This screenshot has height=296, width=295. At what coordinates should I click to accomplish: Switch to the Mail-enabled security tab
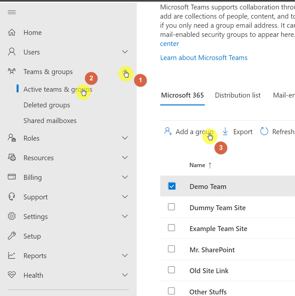pos(284,95)
